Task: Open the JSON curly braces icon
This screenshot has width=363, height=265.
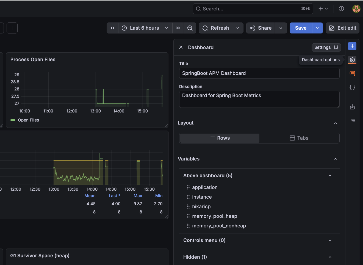Action: [x=352, y=87]
